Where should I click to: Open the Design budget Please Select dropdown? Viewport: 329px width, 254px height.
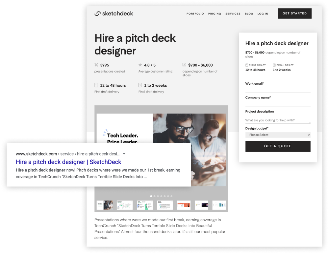coord(278,135)
